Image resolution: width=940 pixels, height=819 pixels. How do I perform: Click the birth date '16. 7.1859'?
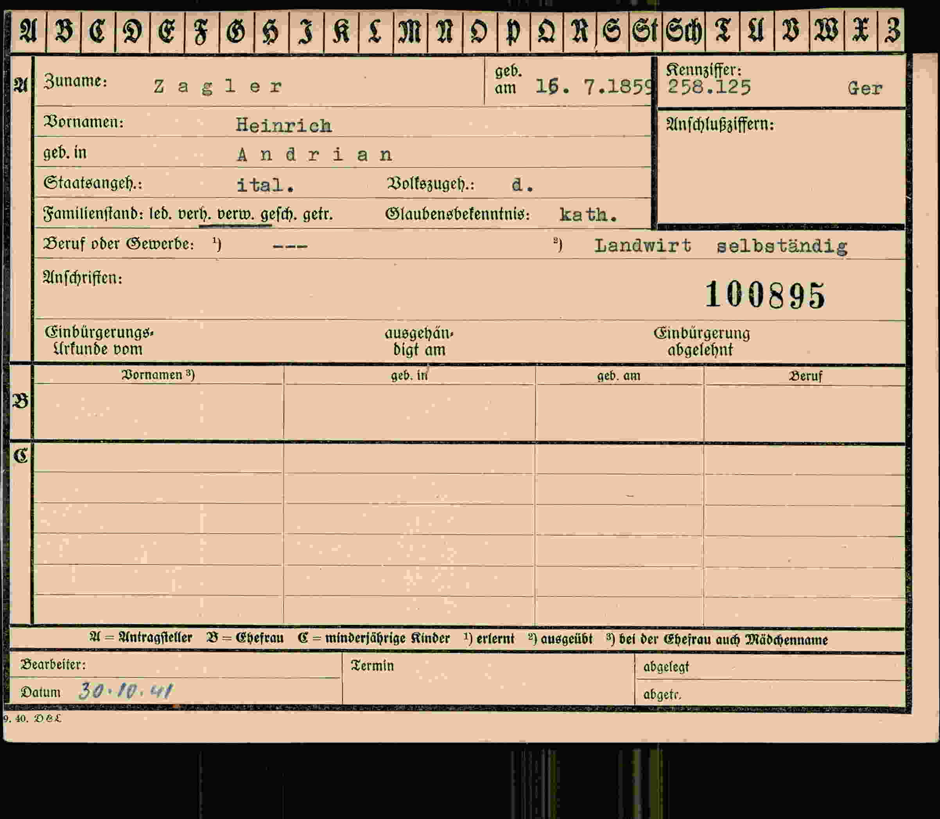coord(594,87)
